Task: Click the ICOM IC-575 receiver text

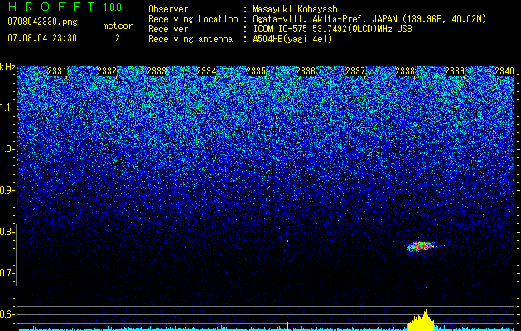Action: [332, 29]
